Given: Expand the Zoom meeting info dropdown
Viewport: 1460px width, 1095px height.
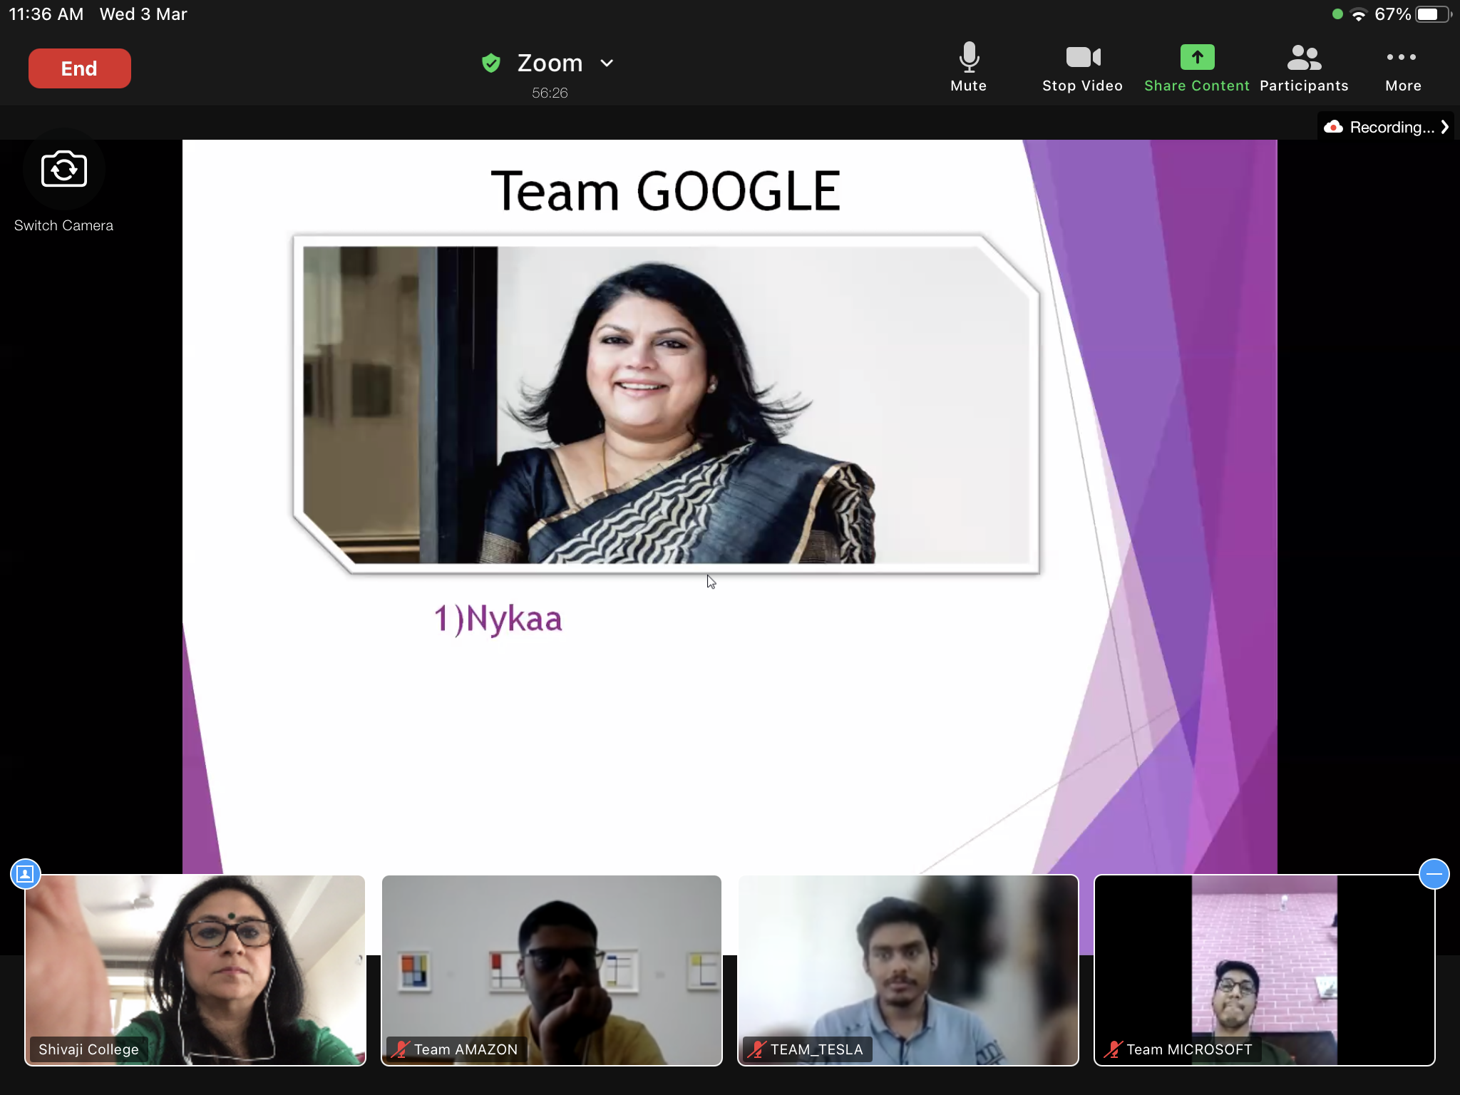Looking at the screenshot, I should (607, 63).
